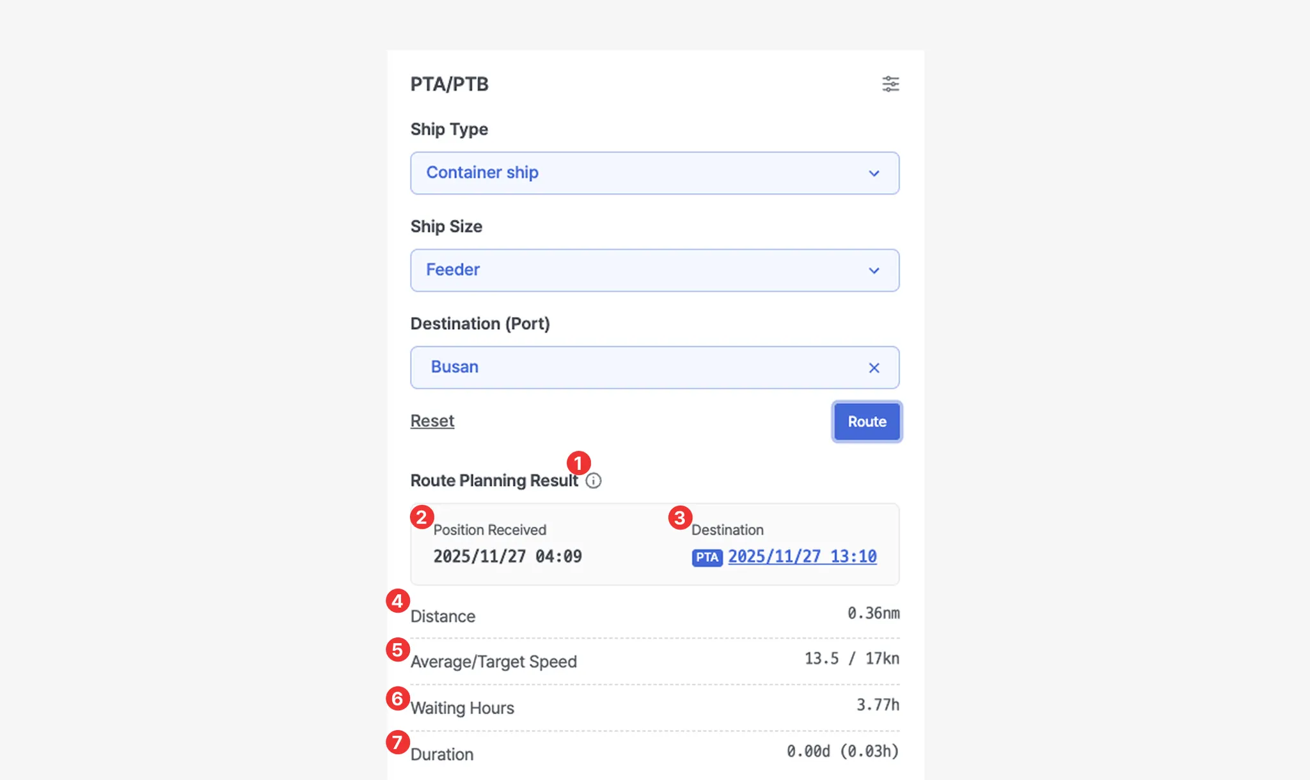Image resolution: width=1310 pixels, height=780 pixels.
Task: Expand the Ship Size chevron arrow
Action: [874, 270]
